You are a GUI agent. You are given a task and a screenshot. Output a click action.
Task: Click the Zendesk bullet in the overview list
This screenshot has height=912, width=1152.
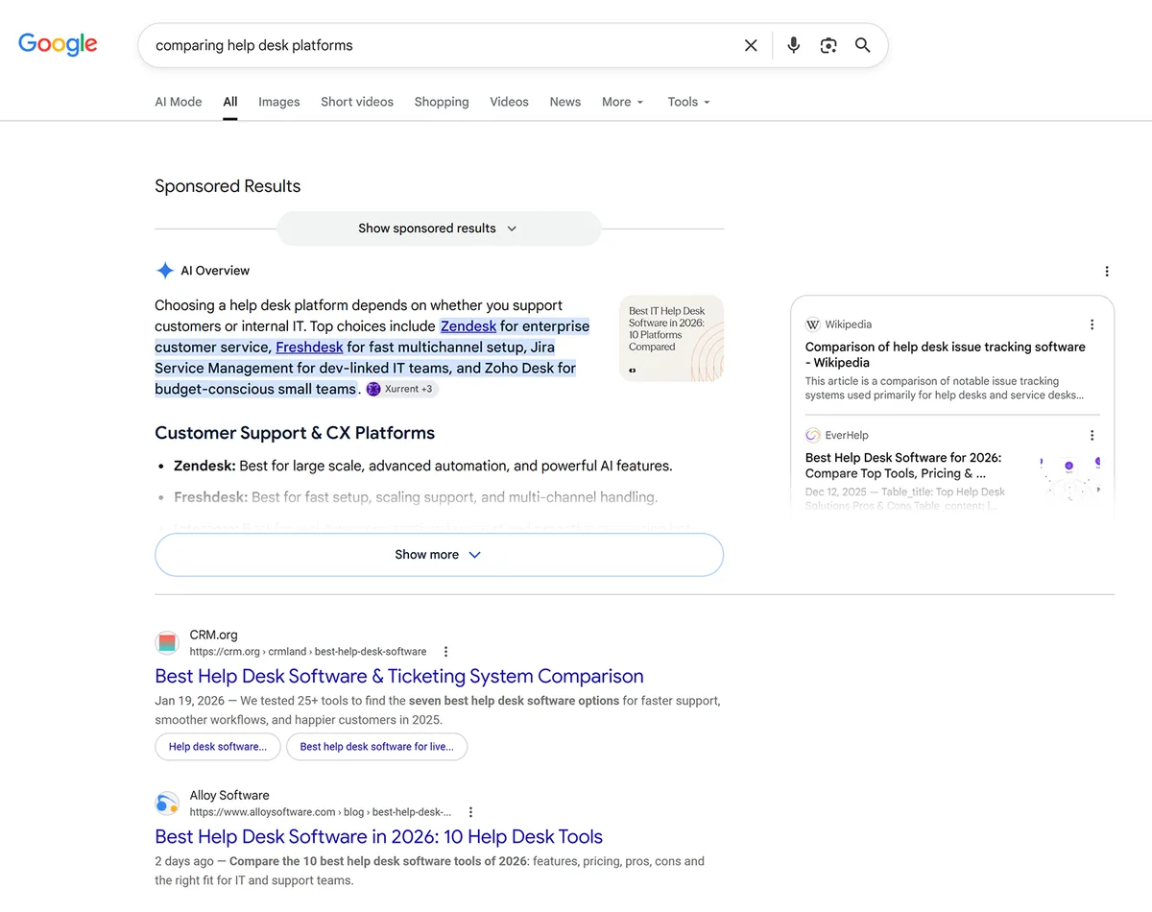pos(422,466)
